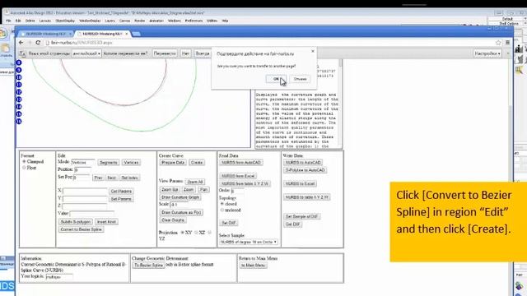The width and height of the screenshot is (527, 296).
Task: Select the Clamped format radio button
Action: [x=24, y=162]
